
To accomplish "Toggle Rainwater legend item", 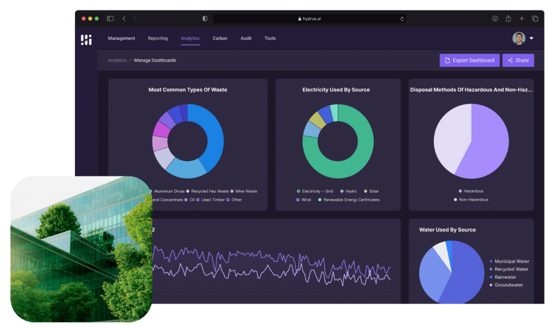I will 503,277.
